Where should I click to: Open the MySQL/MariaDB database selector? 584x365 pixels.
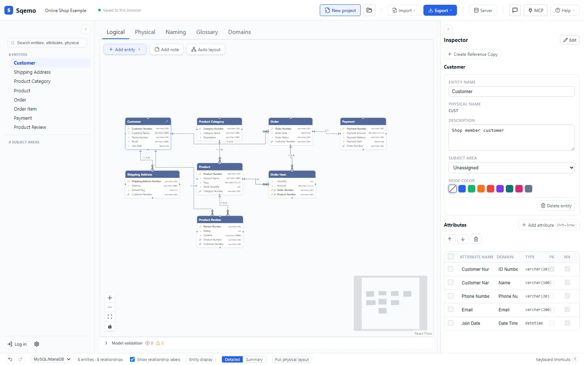coord(51,359)
